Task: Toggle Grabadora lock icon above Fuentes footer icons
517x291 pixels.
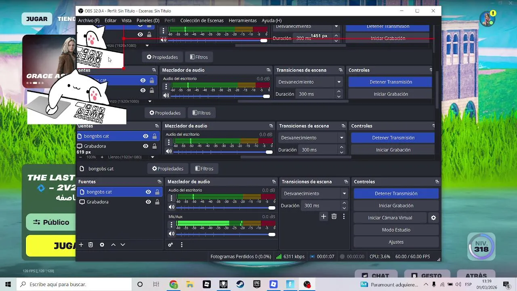Action: (x=157, y=202)
